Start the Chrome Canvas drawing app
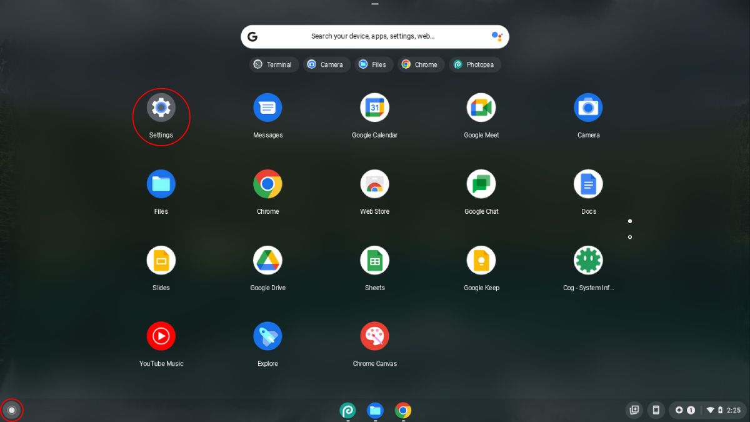750x422 pixels. point(374,336)
